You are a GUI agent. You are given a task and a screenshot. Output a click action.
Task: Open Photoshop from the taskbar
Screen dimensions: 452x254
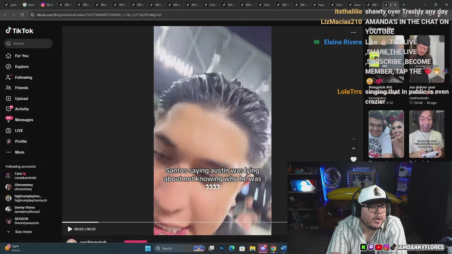(x=221, y=248)
